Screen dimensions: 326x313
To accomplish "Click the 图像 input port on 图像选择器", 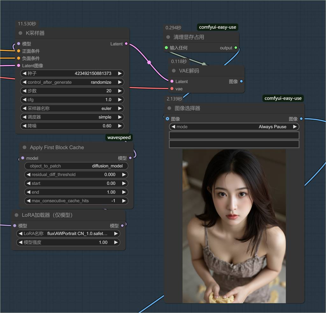I will (x=167, y=119).
